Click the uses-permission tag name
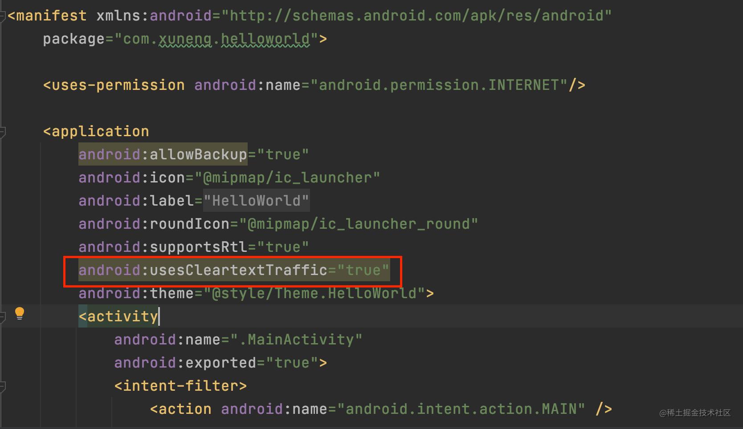This screenshot has width=743, height=429. (118, 85)
